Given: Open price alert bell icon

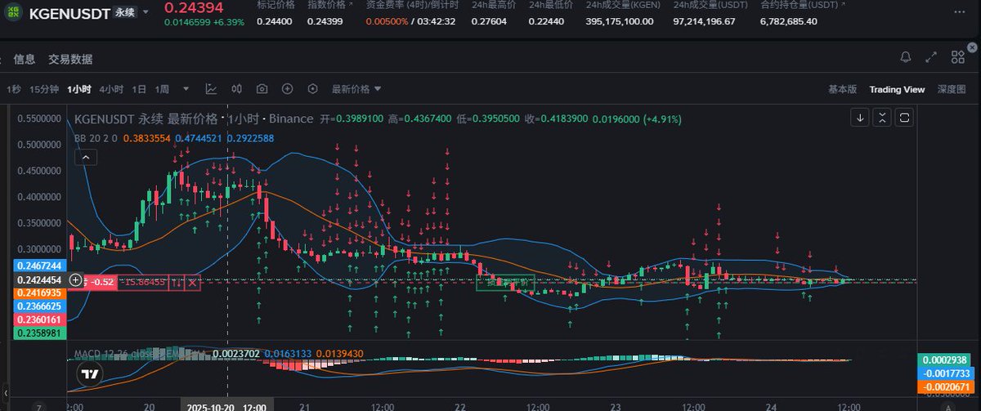Looking at the screenshot, I should pyautogui.click(x=906, y=57).
